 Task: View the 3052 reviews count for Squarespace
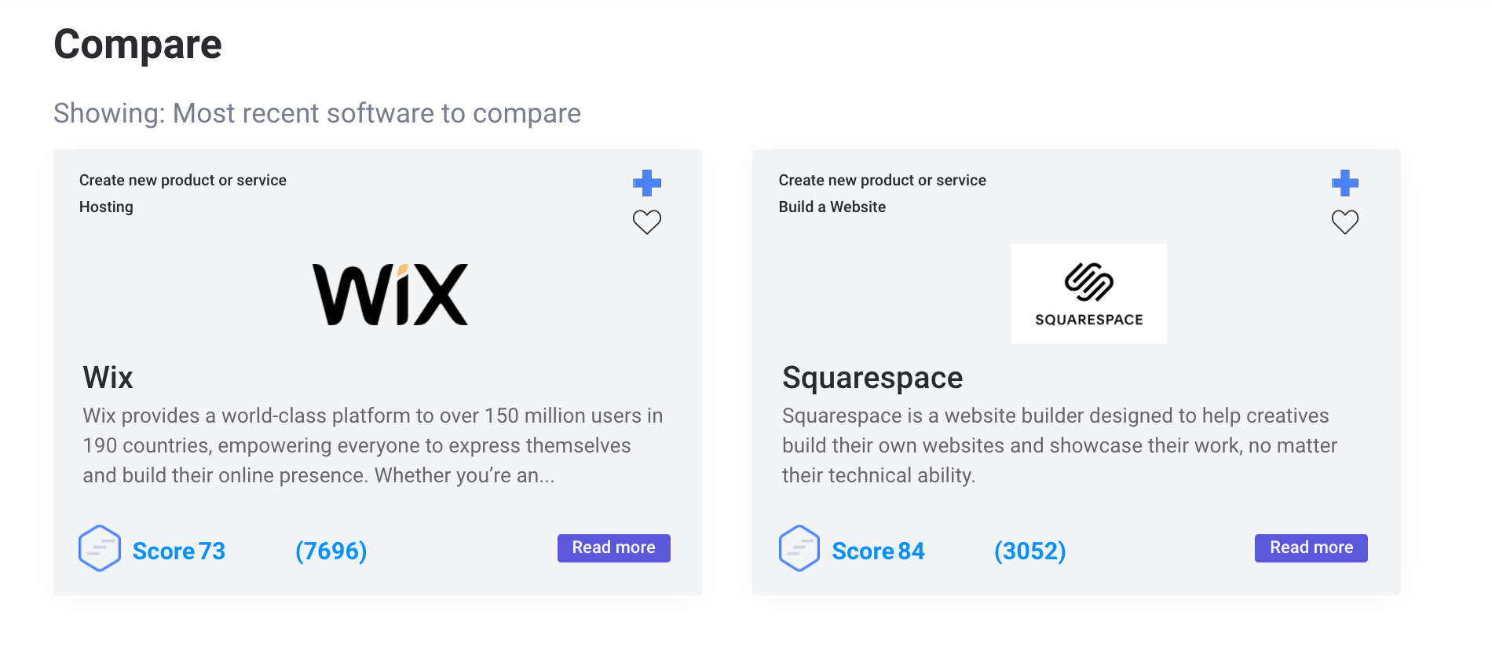pos(1029,551)
